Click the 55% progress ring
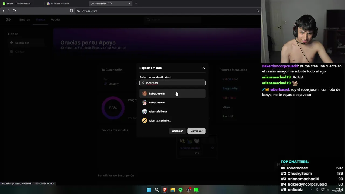Image resolution: width=345 pixels, height=194 pixels. (x=113, y=108)
